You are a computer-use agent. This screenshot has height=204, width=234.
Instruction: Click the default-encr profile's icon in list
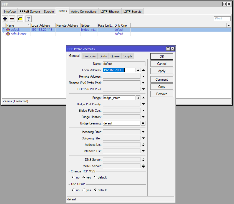(8, 34)
